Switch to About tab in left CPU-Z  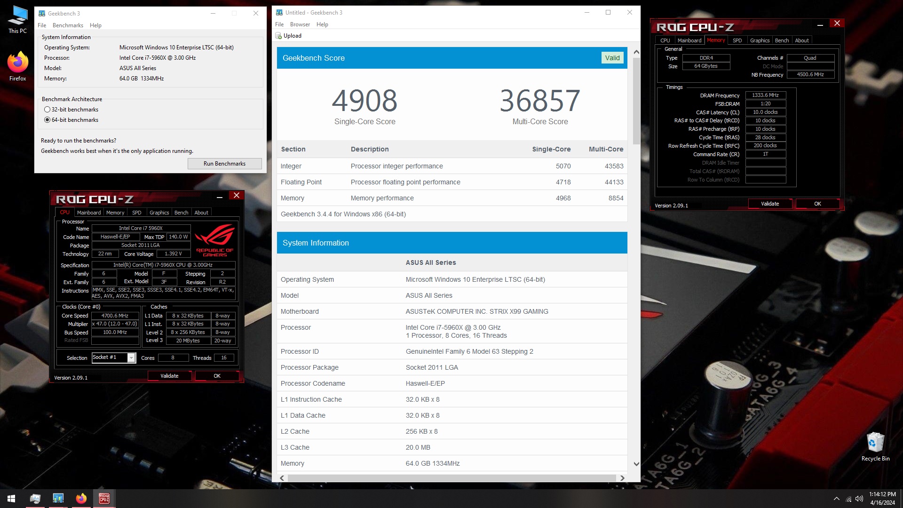pos(201,213)
